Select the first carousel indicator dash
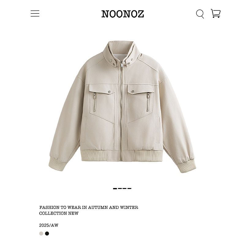The image size is (245, 245). pos(115,189)
